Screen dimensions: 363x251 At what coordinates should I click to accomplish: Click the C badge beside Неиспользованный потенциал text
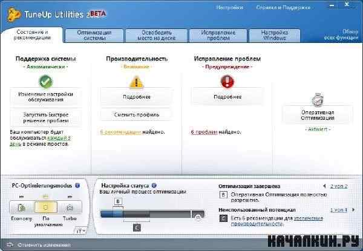click(x=223, y=218)
